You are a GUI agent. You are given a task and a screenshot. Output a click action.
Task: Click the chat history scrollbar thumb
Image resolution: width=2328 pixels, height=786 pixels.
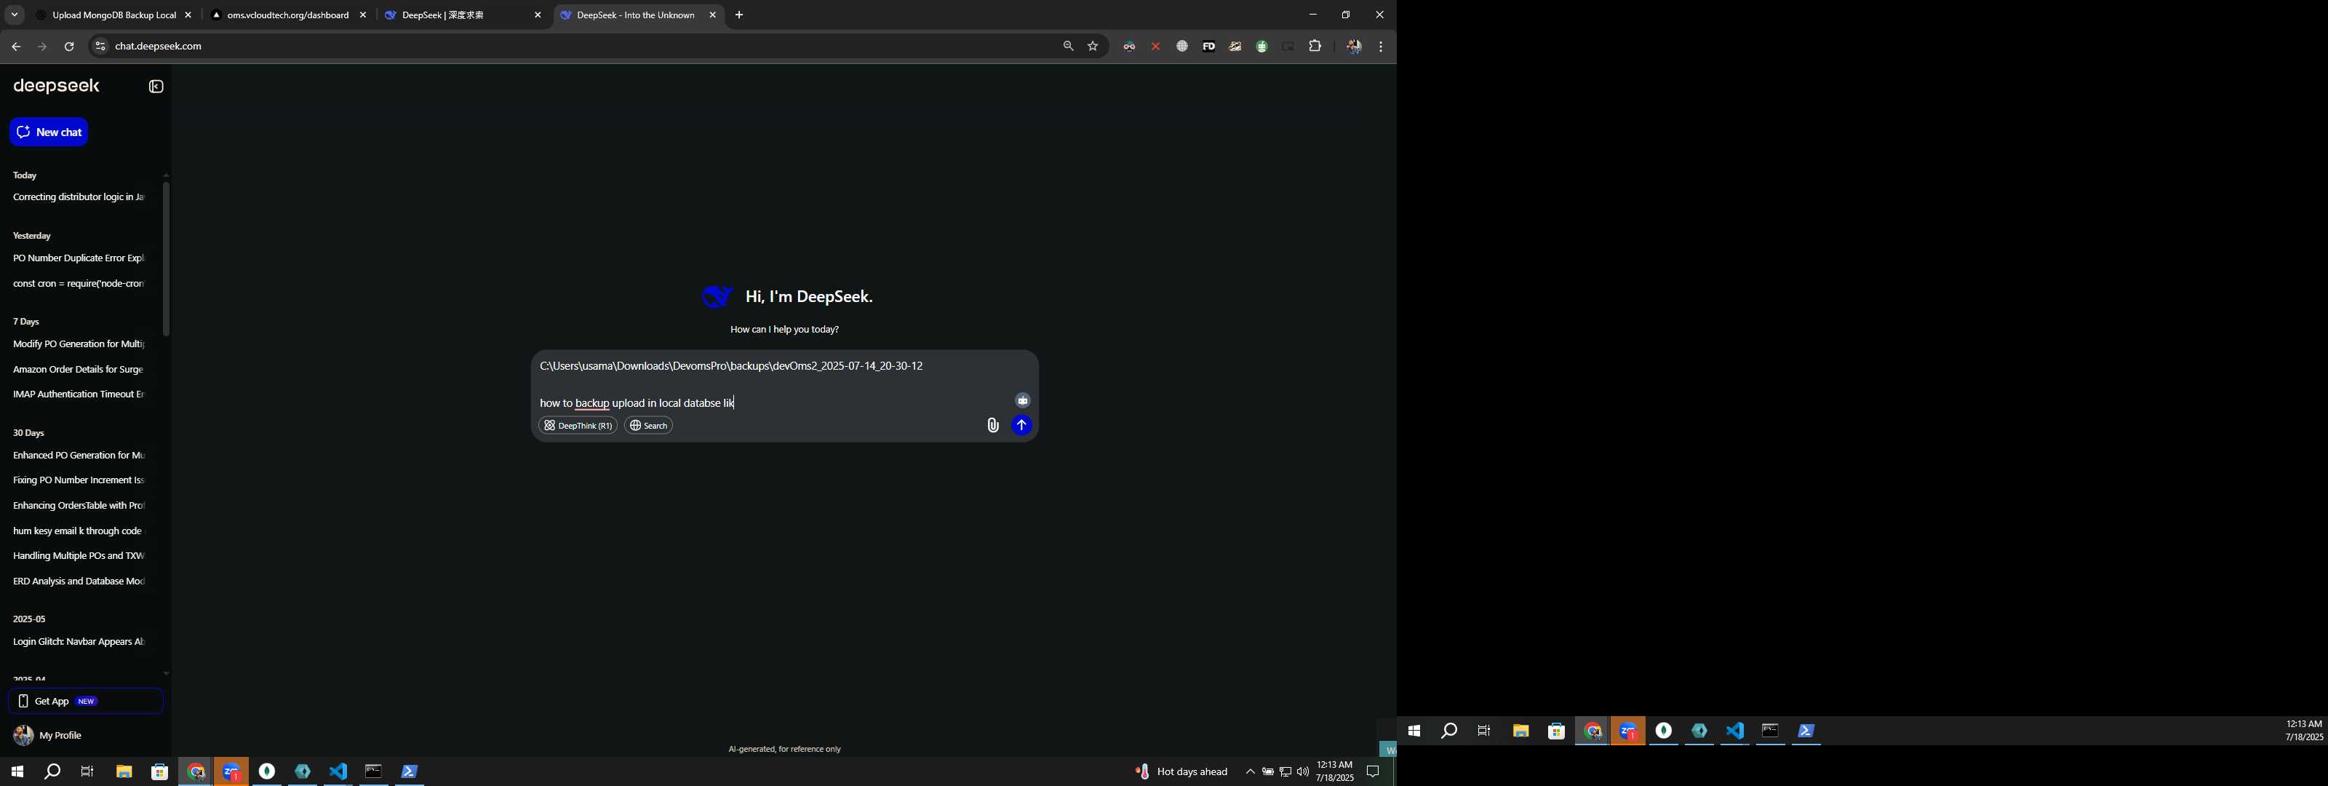(x=167, y=260)
